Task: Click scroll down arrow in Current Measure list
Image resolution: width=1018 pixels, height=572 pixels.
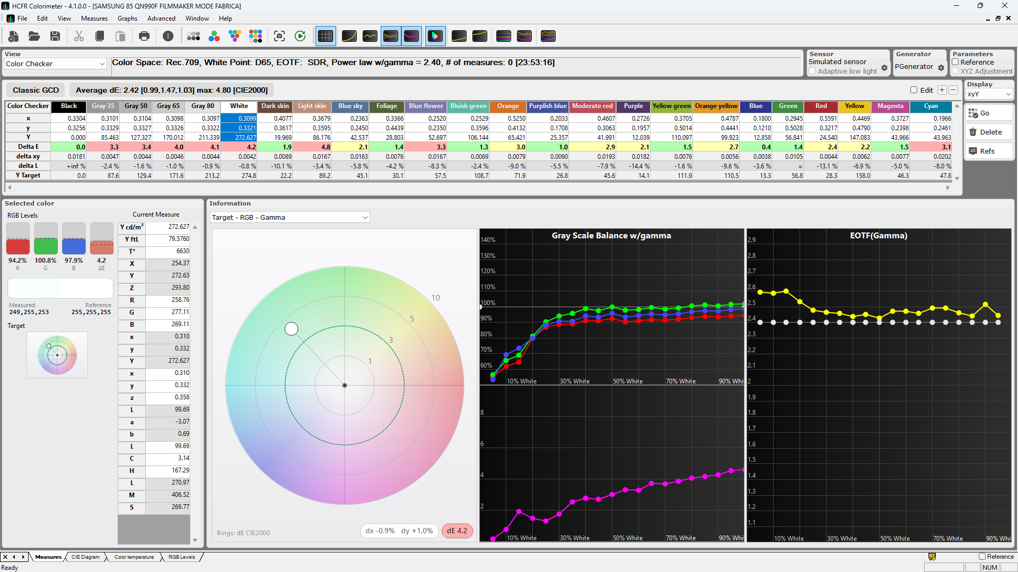Action: pyautogui.click(x=195, y=540)
